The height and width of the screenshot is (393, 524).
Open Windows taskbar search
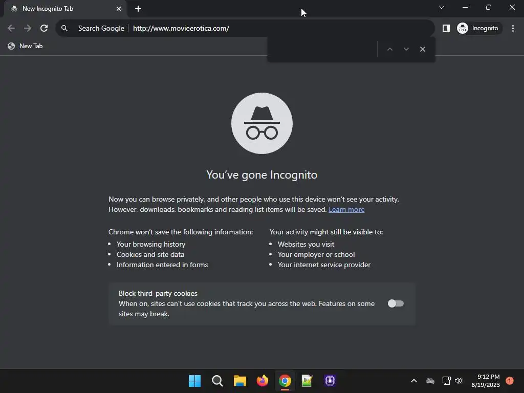[x=217, y=381]
